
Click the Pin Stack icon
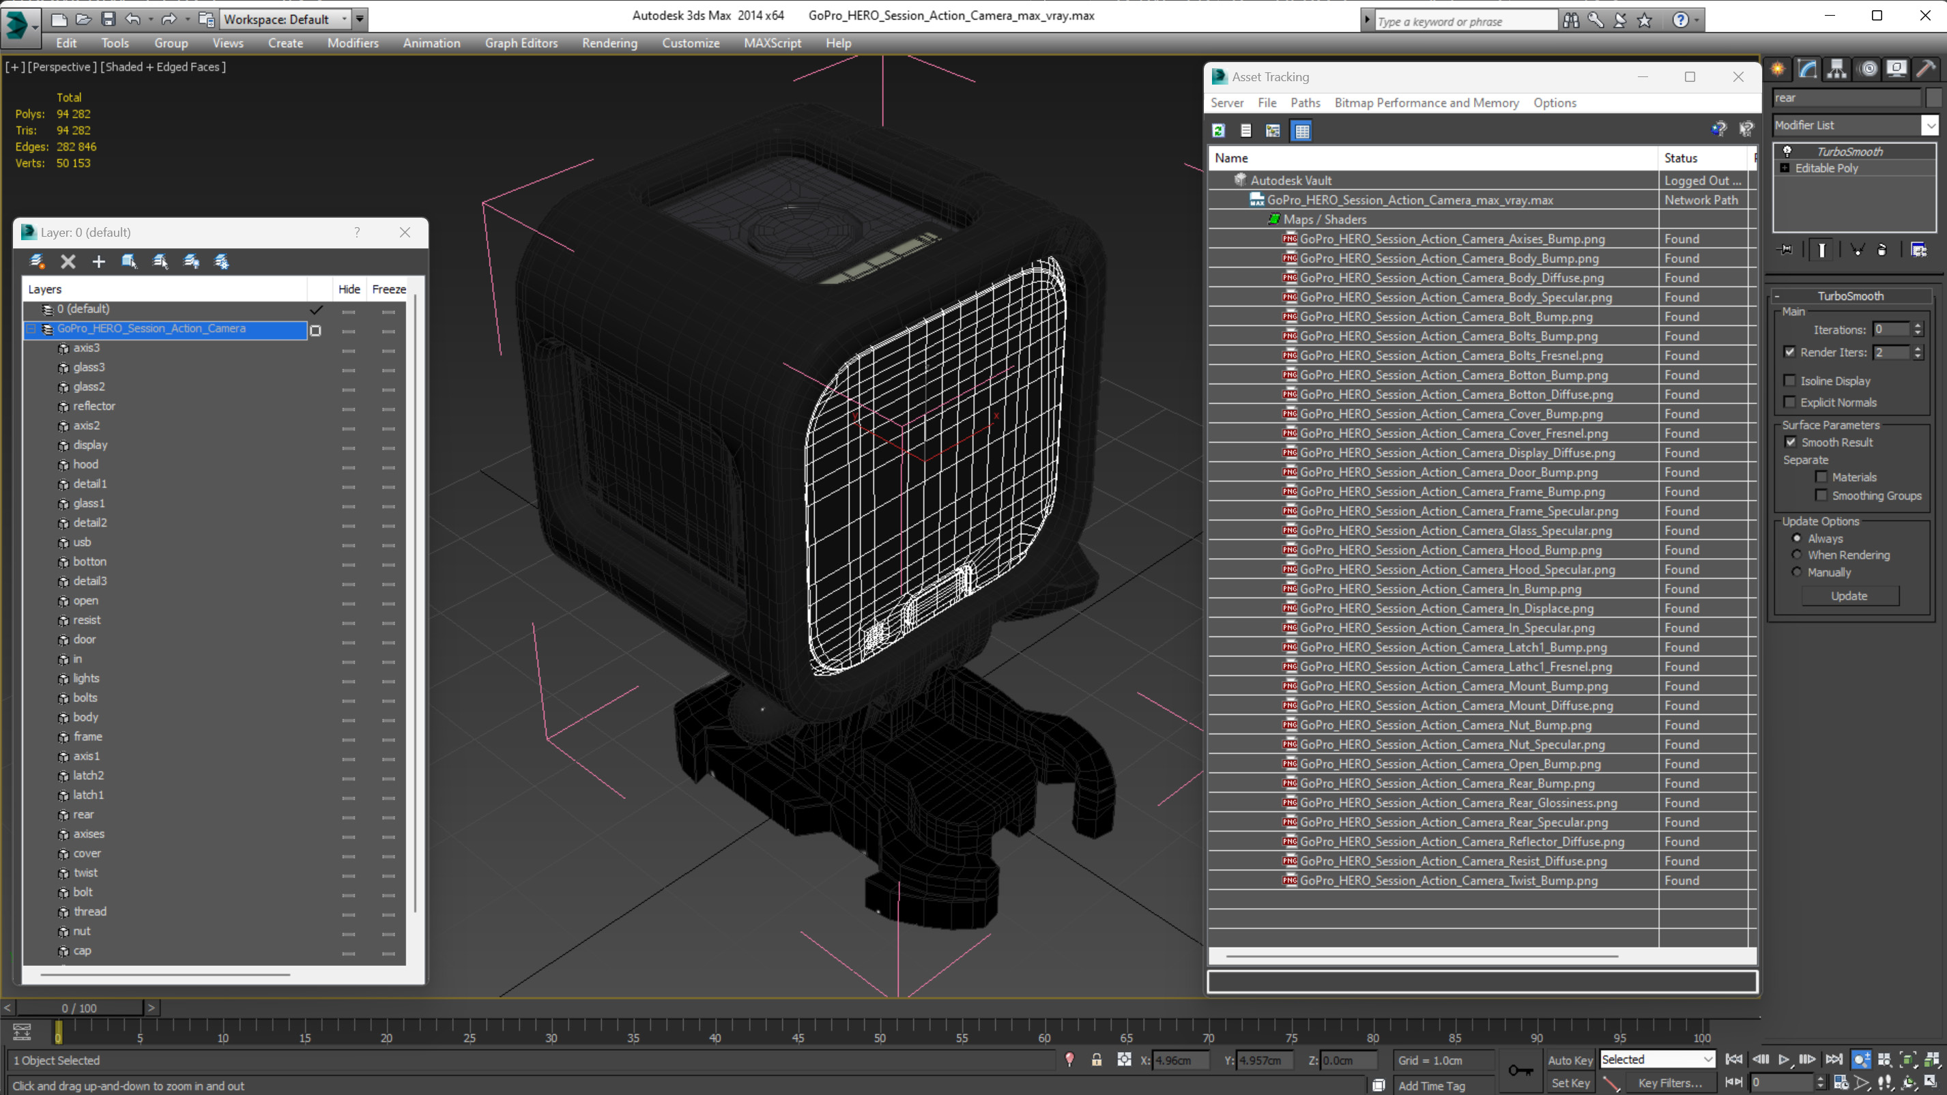coord(1785,250)
